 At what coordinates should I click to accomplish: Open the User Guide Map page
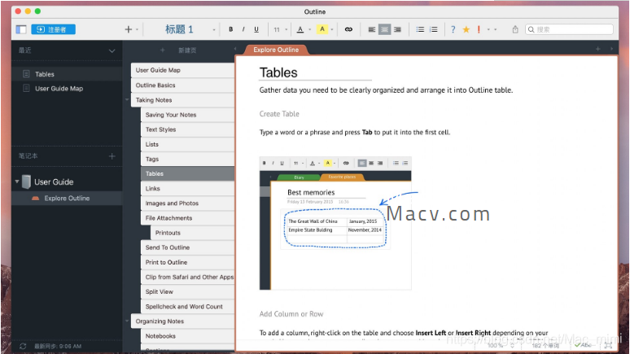tap(183, 70)
